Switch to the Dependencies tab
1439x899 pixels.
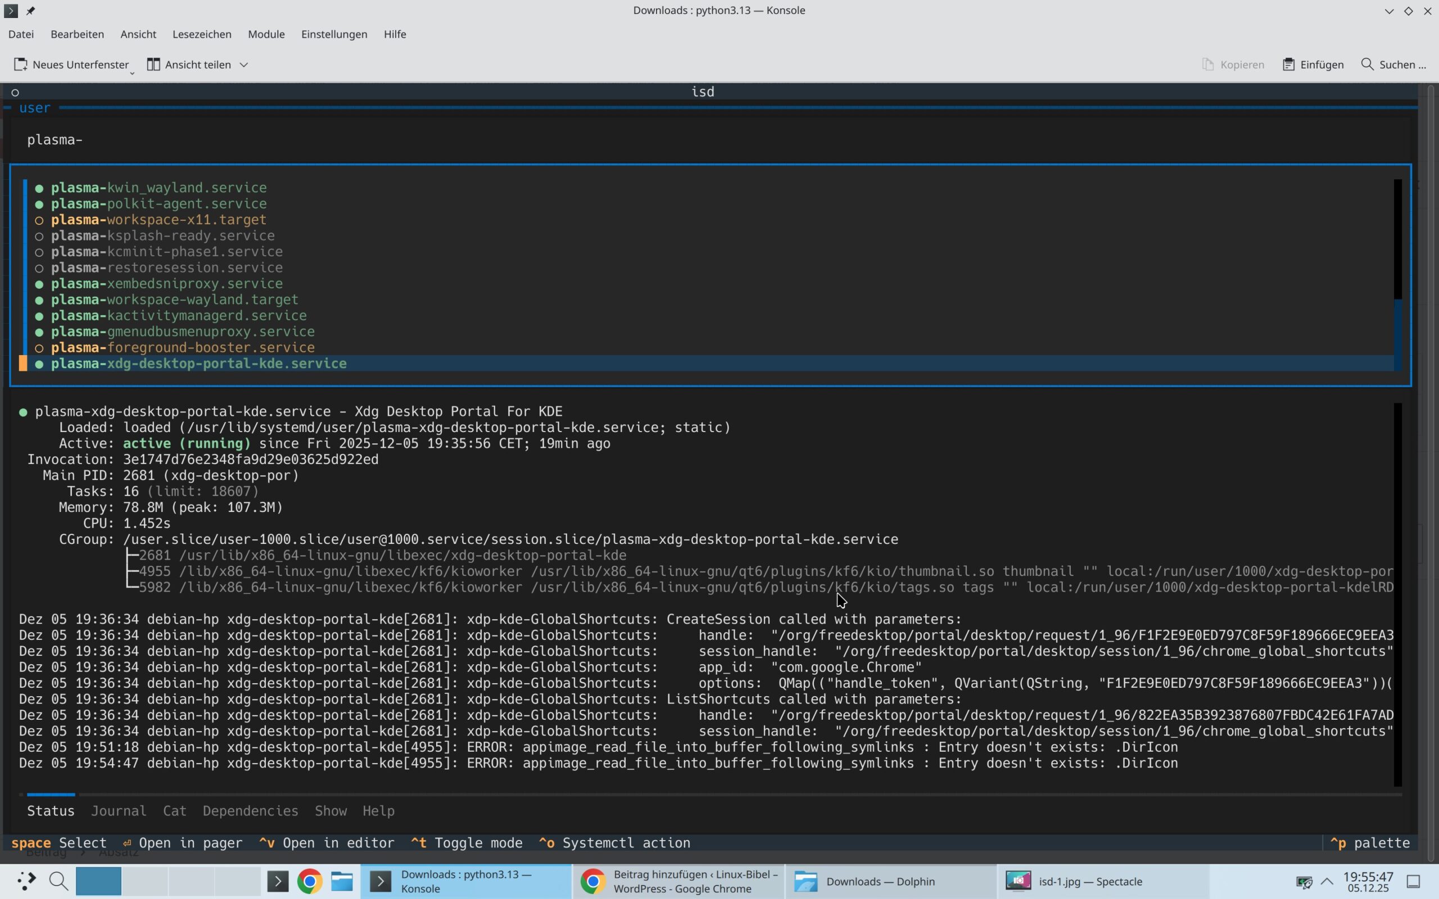click(x=250, y=811)
